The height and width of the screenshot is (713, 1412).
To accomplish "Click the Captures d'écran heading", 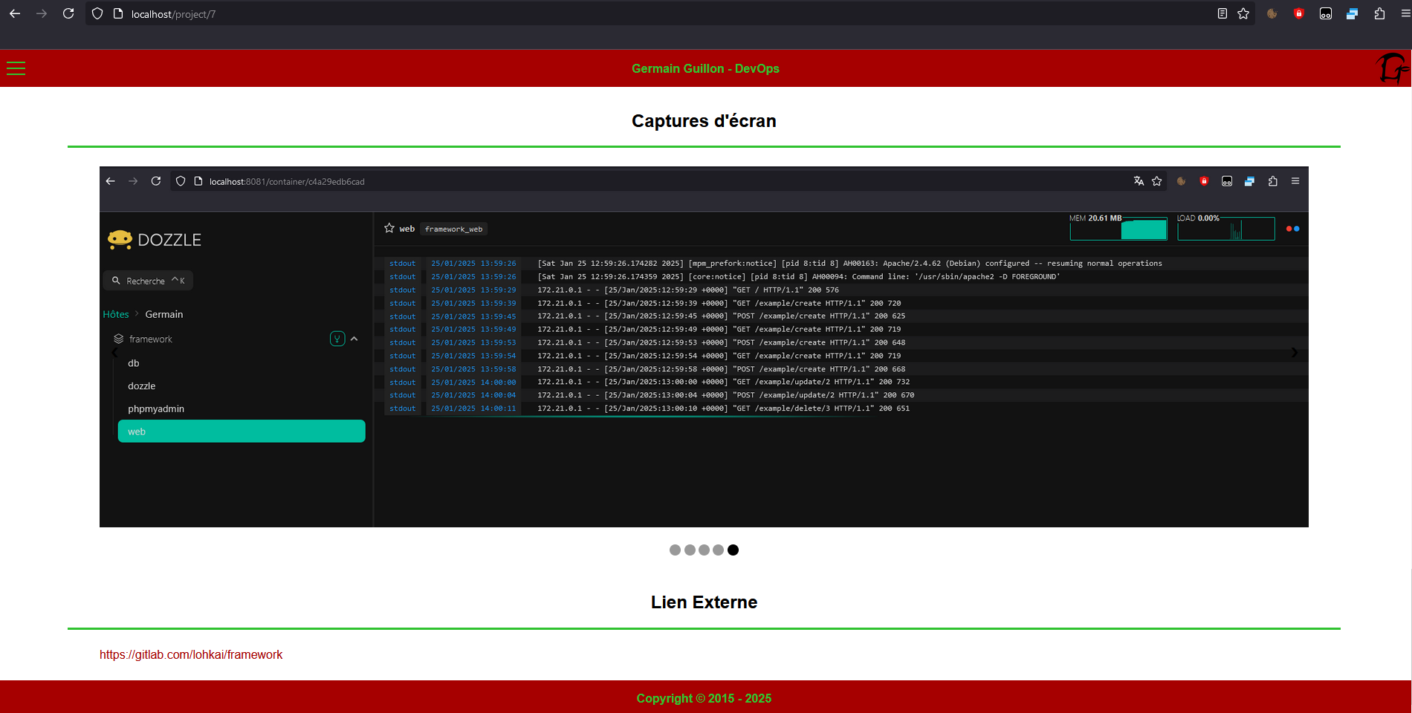I will pos(704,120).
